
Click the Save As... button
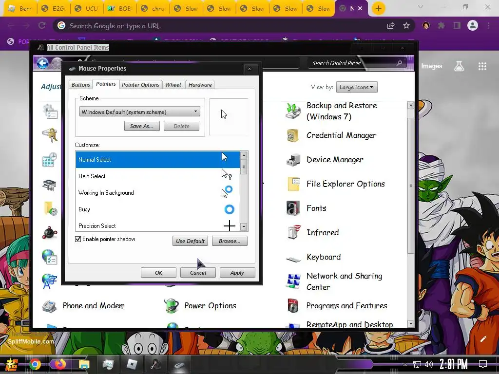[142, 126]
